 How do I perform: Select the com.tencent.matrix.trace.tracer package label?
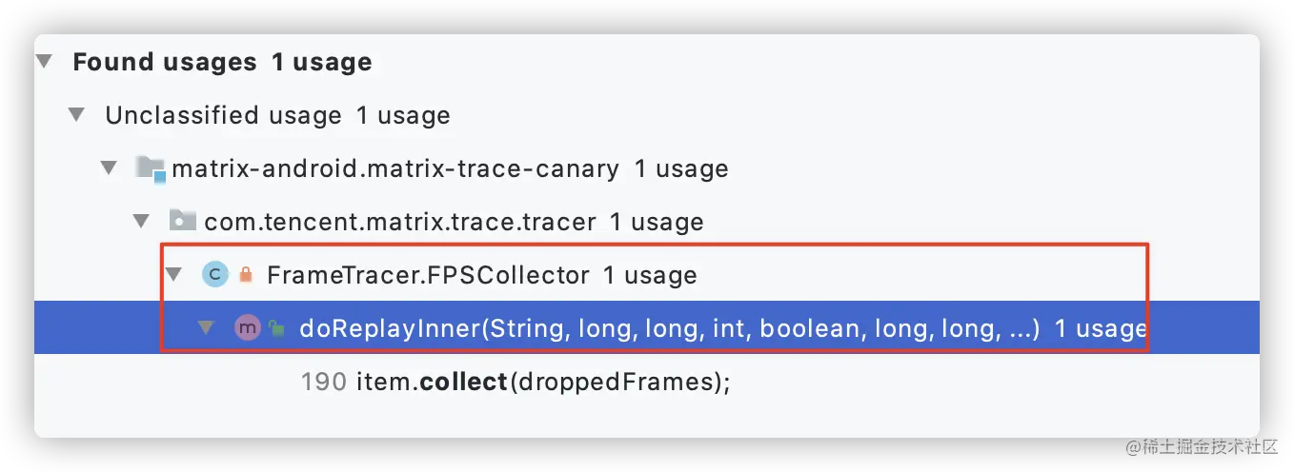[x=400, y=223]
